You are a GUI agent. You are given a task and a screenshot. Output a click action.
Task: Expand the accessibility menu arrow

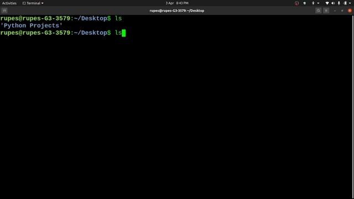[319, 3]
